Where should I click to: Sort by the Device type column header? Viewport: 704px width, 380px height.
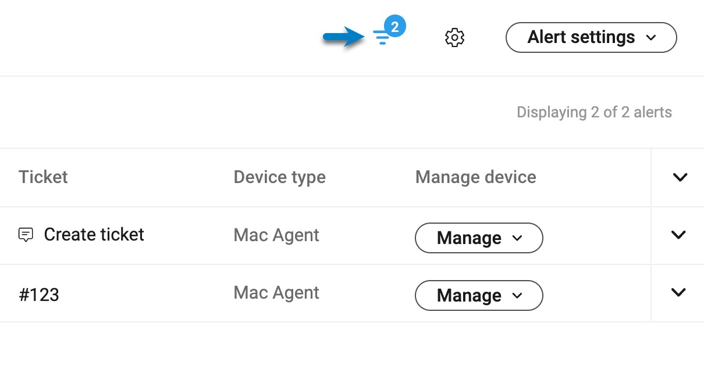click(279, 177)
